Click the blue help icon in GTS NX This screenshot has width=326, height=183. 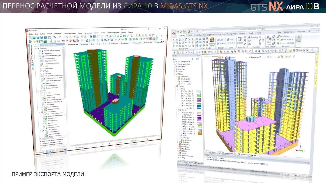pos(309,31)
